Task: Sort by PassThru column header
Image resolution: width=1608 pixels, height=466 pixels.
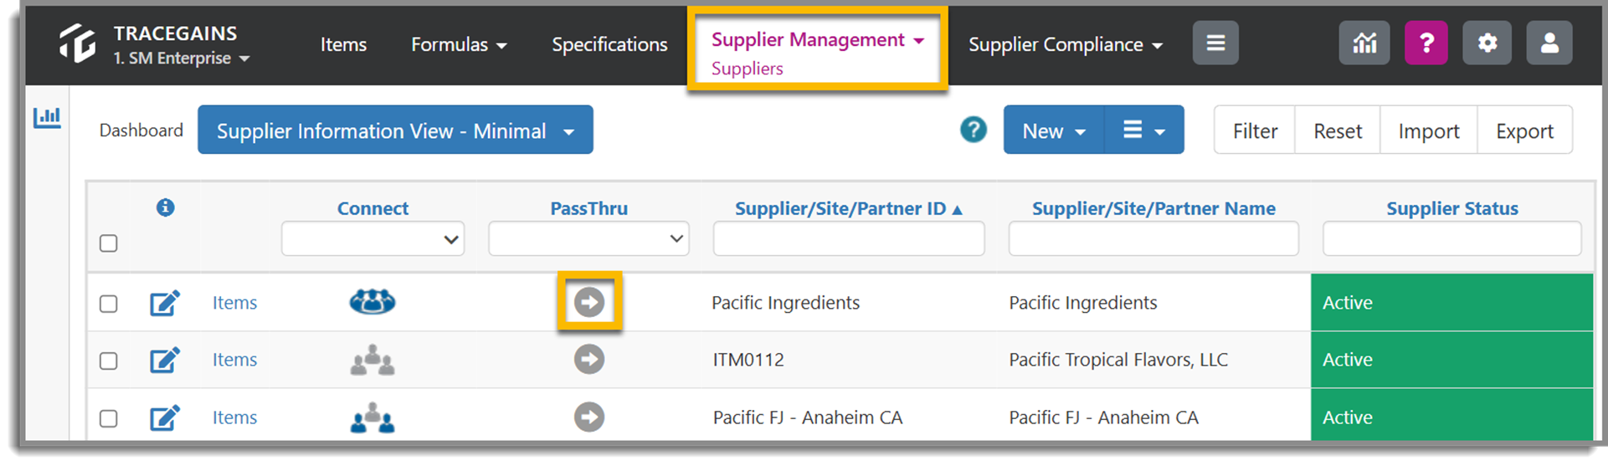Action: [588, 208]
